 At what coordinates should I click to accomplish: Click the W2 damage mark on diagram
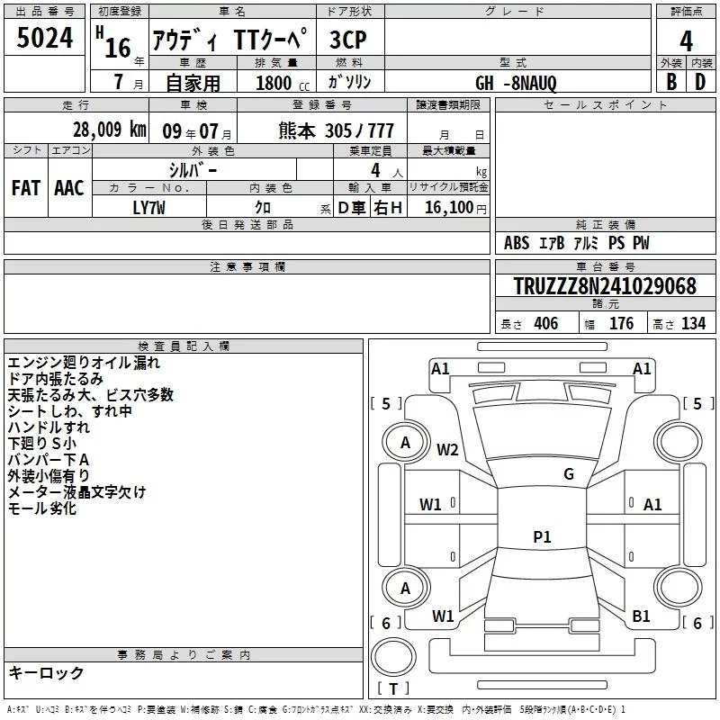pyautogui.click(x=447, y=450)
